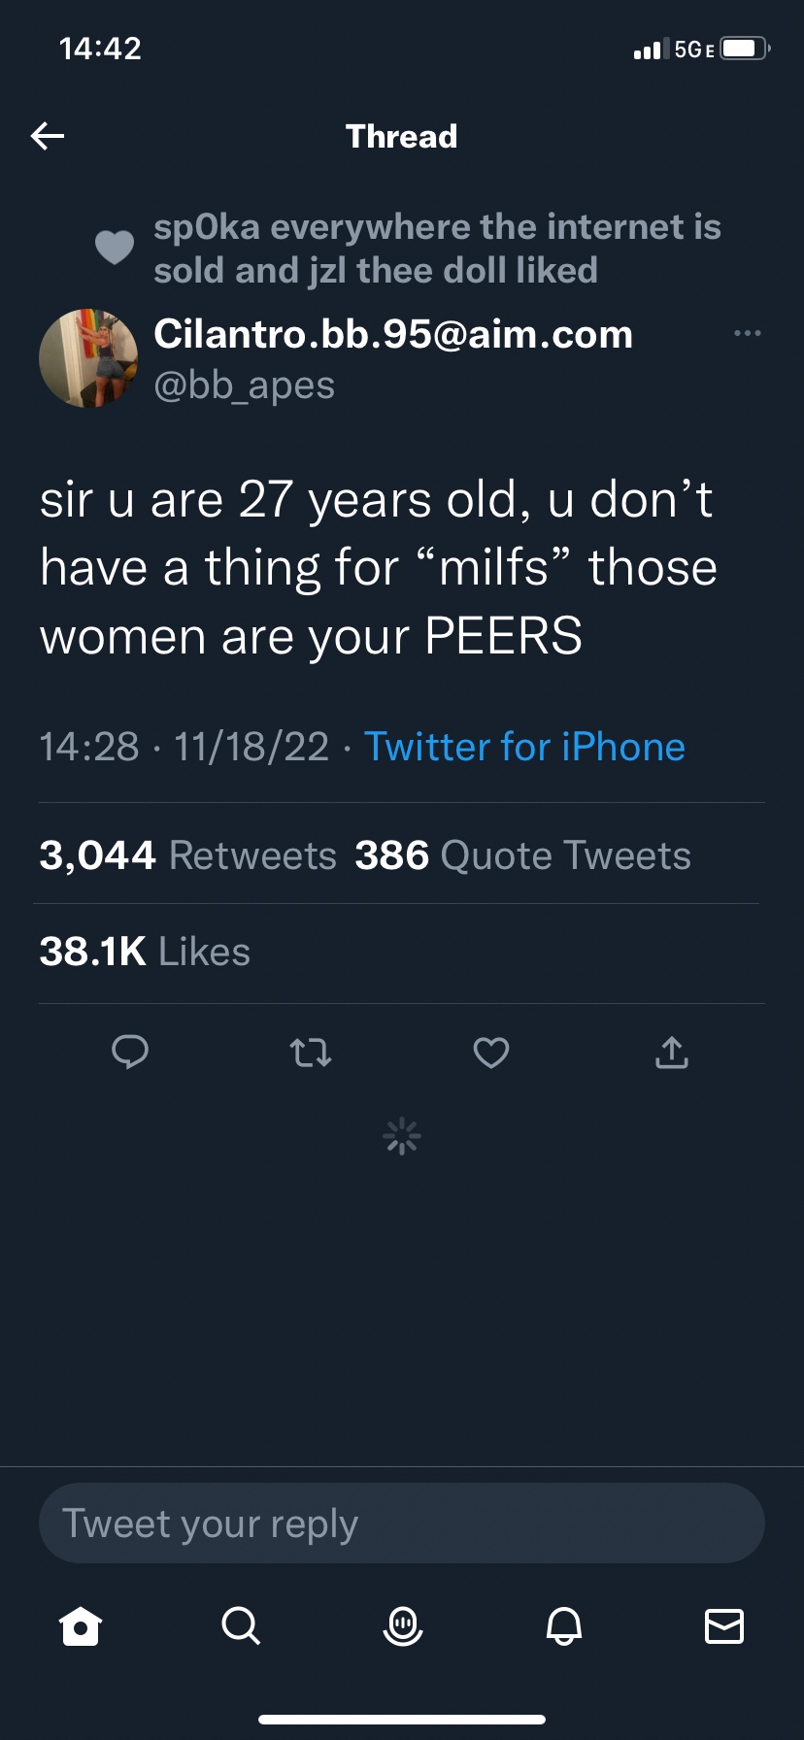Screen dimensions: 804x1740
Task: Tap the reply speech bubble icon
Action: (x=130, y=1052)
